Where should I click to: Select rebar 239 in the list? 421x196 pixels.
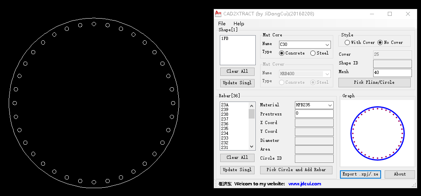pyautogui.click(x=225, y=109)
